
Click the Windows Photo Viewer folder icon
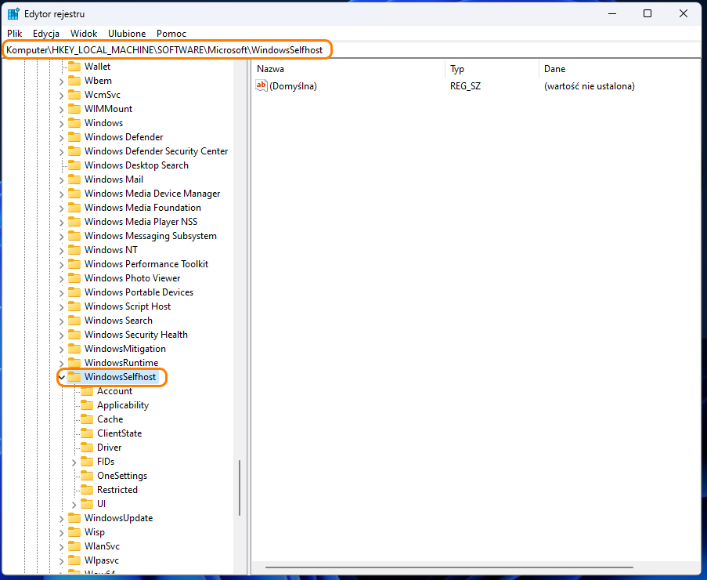(x=74, y=278)
